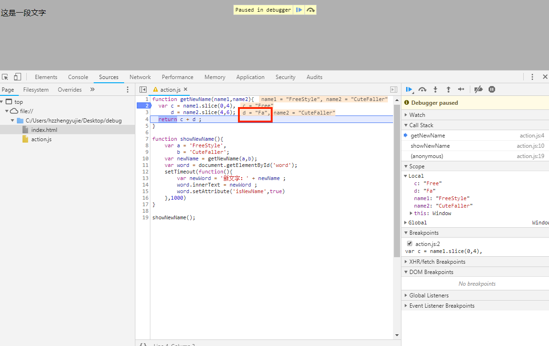549x346 pixels.
Task: Deactivate breakpoints using toolbar icon
Action: coord(478,89)
